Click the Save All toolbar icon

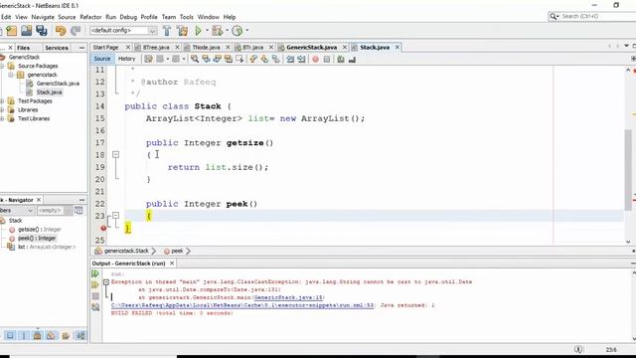[42, 31]
